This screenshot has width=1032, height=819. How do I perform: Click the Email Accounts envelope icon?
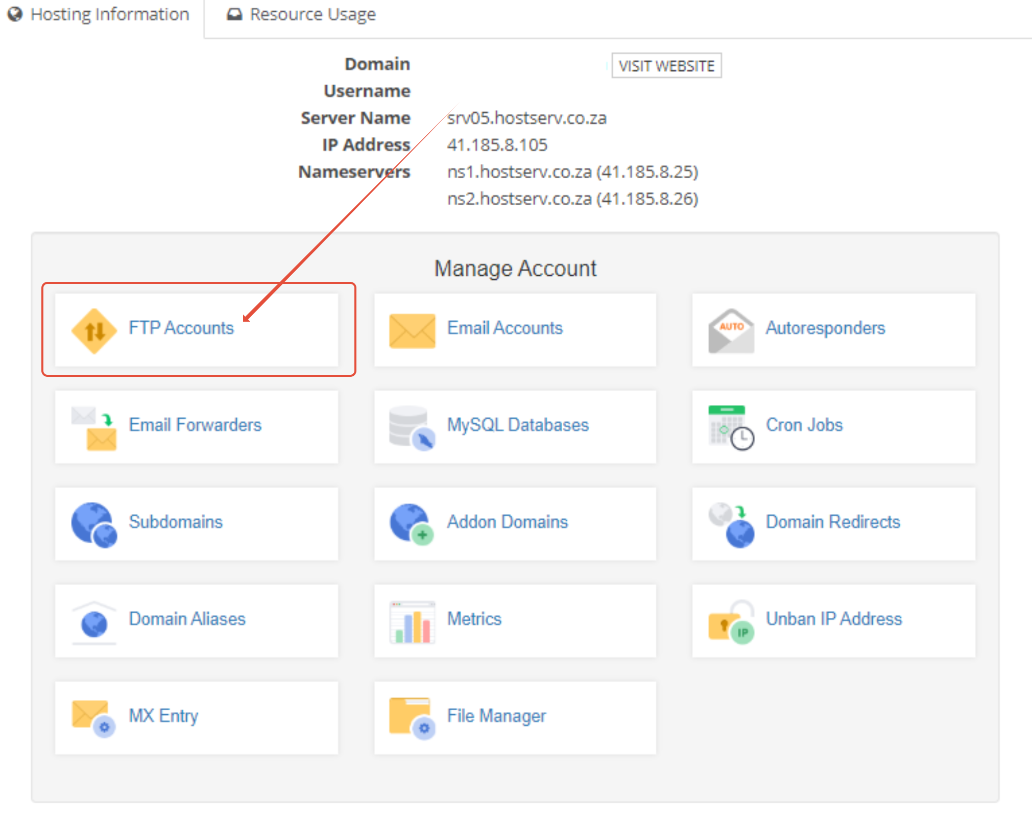pos(412,331)
